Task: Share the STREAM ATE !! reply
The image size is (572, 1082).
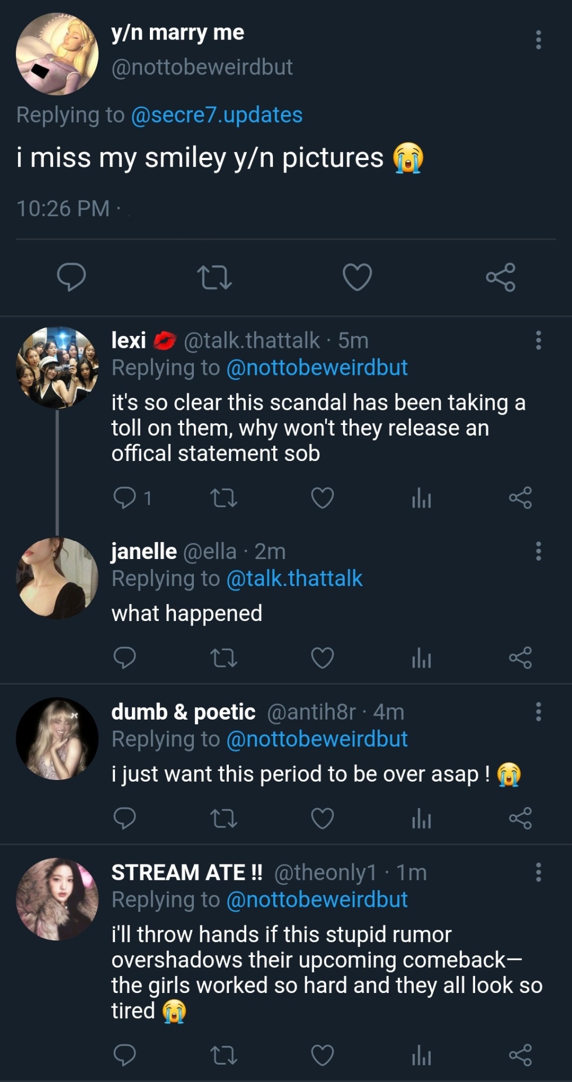Action: click(520, 1055)
